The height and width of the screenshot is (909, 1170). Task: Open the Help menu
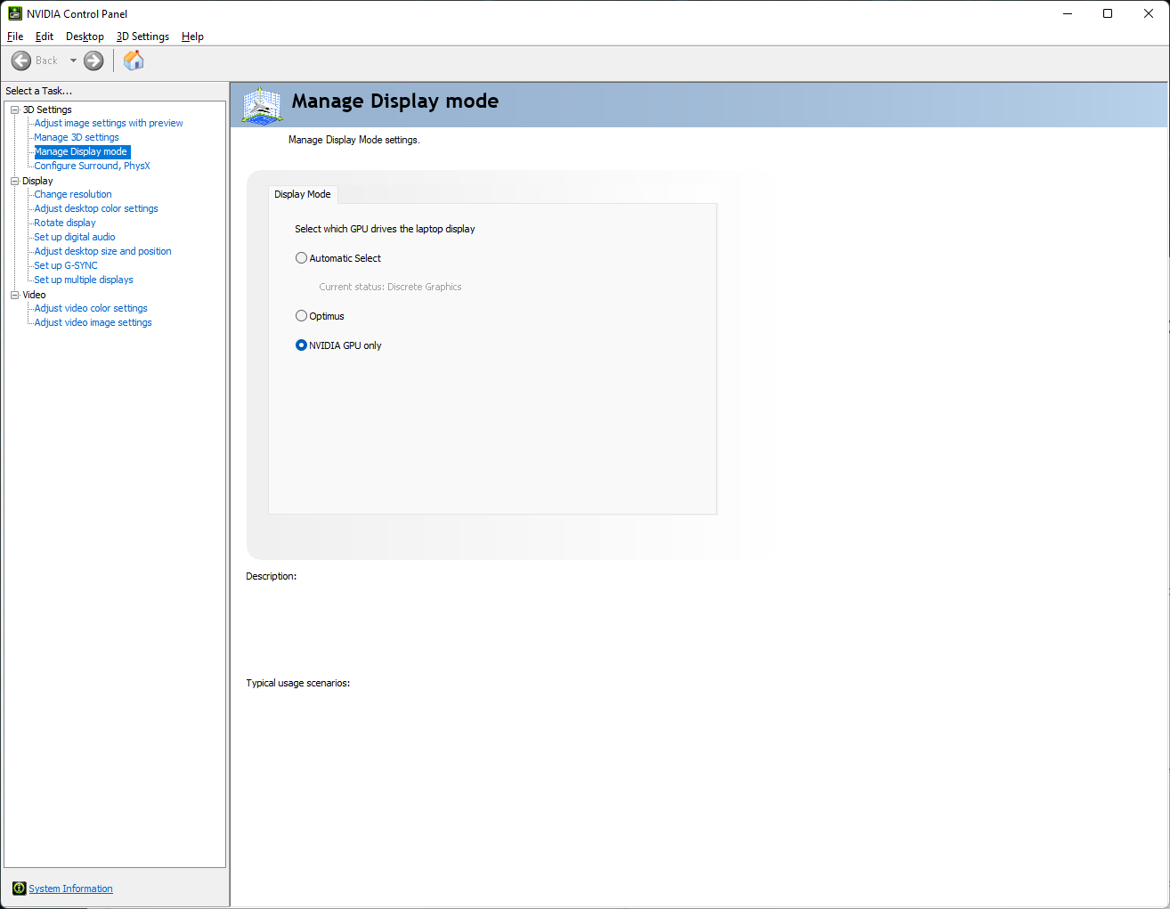pos(192,37)
